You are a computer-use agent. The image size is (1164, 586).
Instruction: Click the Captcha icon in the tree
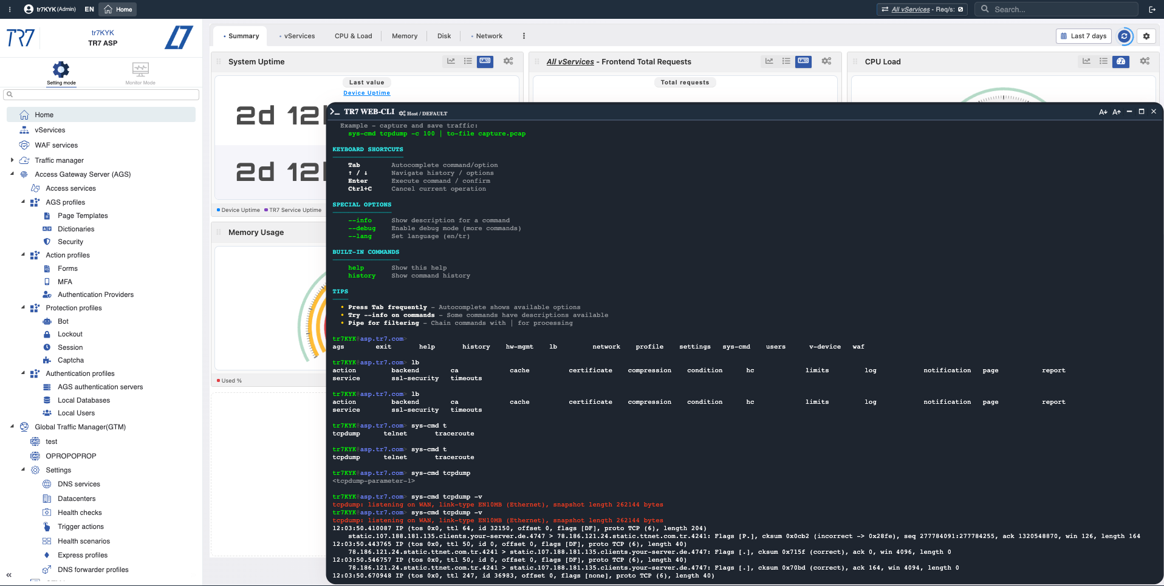coord(47,360)
